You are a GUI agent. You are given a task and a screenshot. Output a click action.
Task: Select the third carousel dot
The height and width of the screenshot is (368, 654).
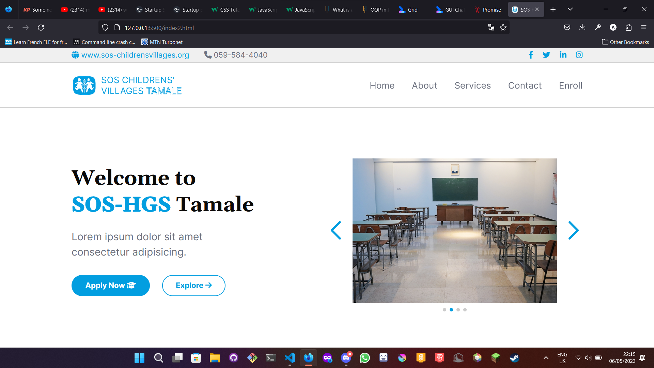[x=458, y=310]
